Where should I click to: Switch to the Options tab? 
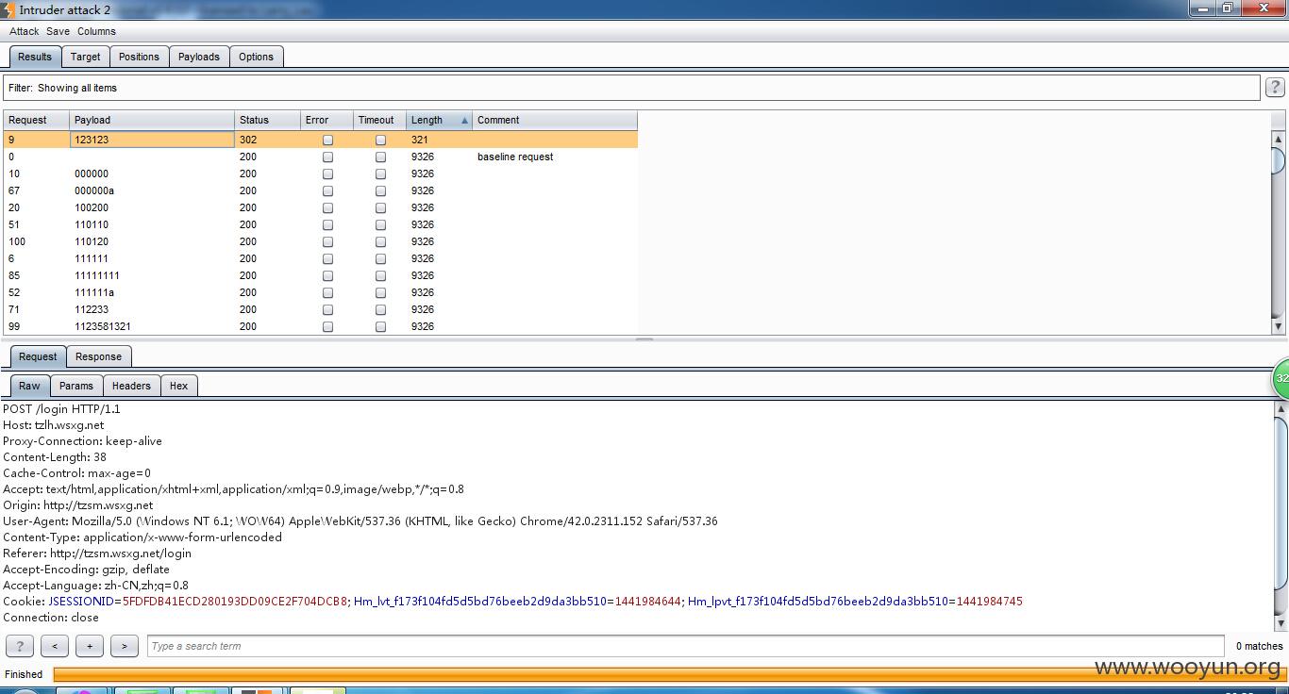point(256,57)
